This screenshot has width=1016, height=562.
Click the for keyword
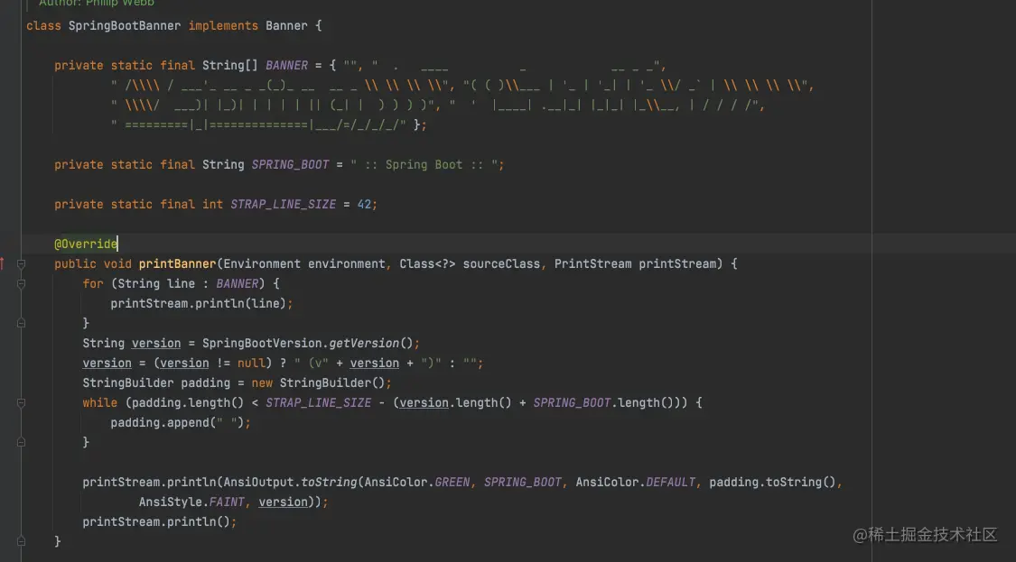tap(93, 283)
